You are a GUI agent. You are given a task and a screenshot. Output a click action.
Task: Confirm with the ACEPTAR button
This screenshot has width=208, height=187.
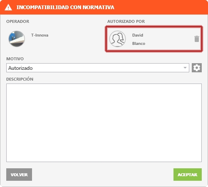(188, 175)
